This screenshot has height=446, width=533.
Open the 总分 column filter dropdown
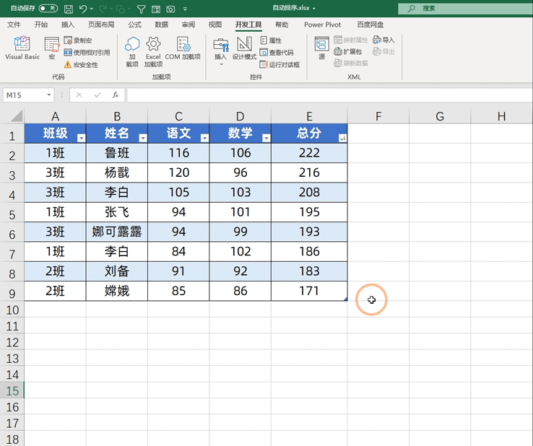342,138
